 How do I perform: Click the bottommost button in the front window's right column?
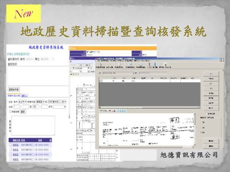[211, 146]
